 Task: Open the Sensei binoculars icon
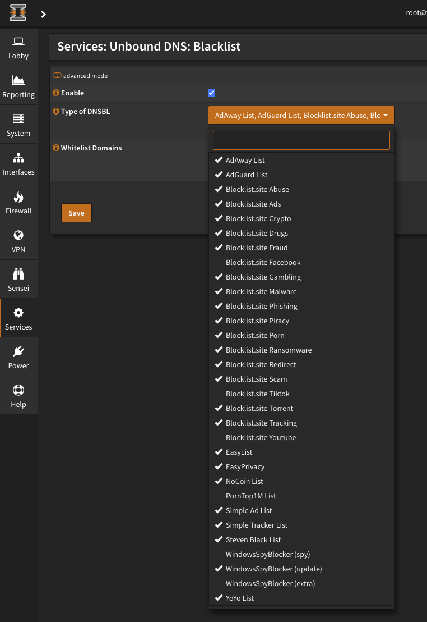(18, 274)
